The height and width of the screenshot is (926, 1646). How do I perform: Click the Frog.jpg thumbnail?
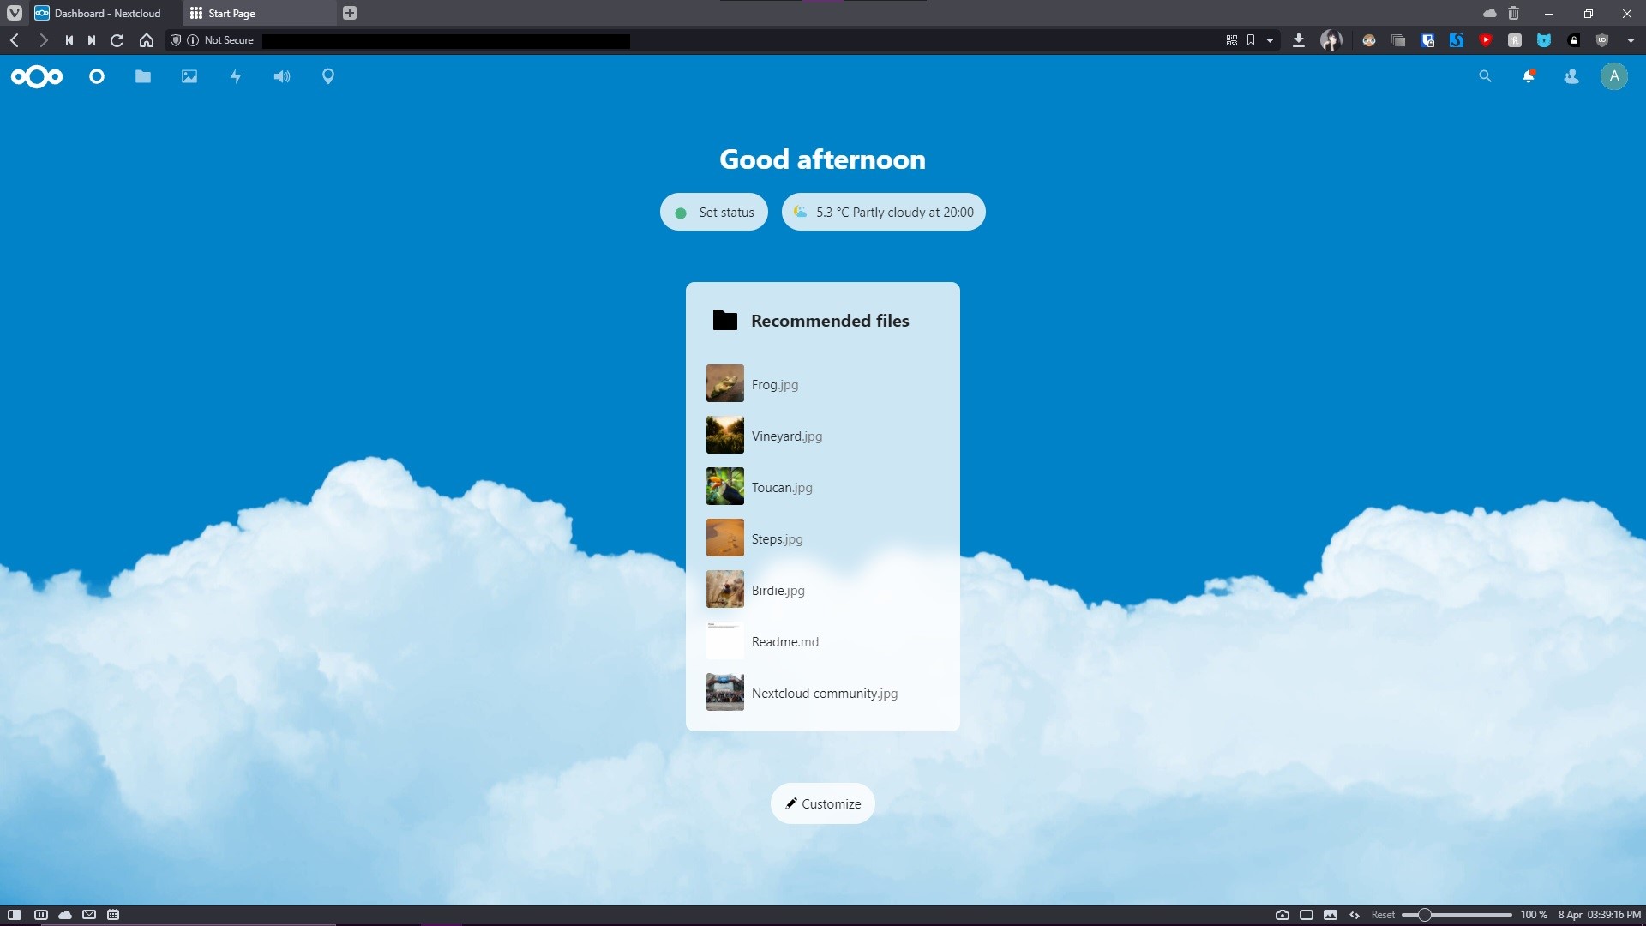[x=725, y=383]
